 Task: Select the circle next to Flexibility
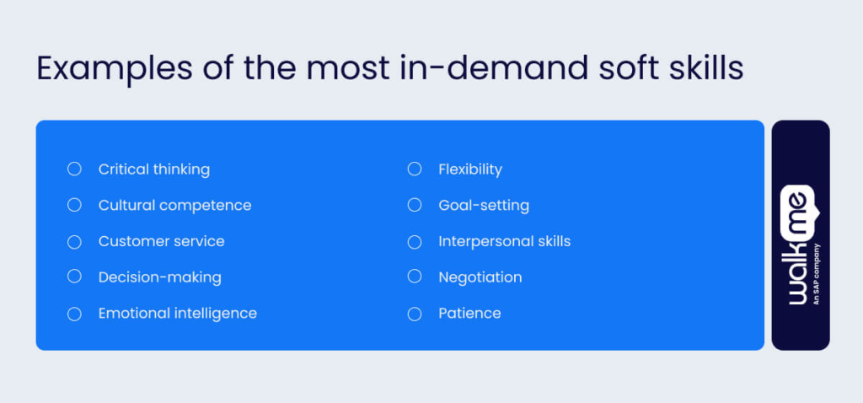click(414, 169)
